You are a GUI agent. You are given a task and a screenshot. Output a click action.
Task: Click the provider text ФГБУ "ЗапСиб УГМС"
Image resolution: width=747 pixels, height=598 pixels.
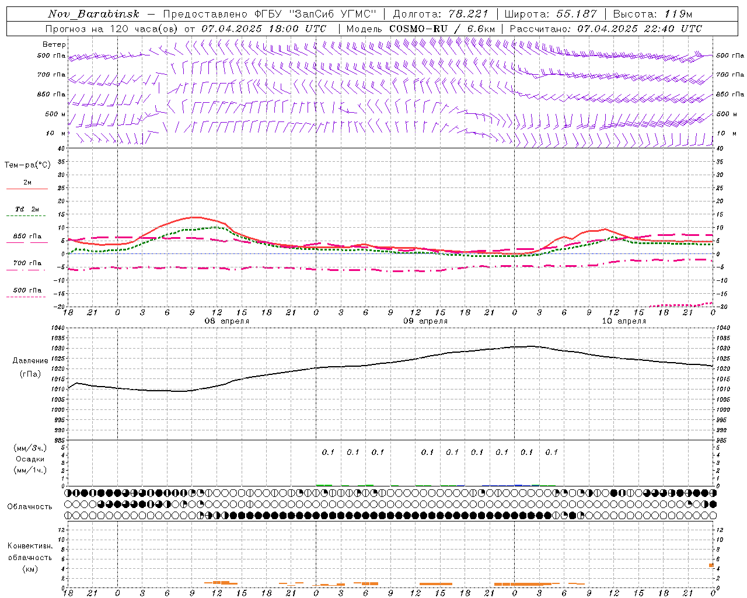316,14
